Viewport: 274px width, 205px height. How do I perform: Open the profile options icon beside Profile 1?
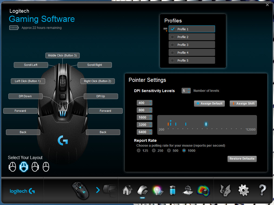pos(165,29)
